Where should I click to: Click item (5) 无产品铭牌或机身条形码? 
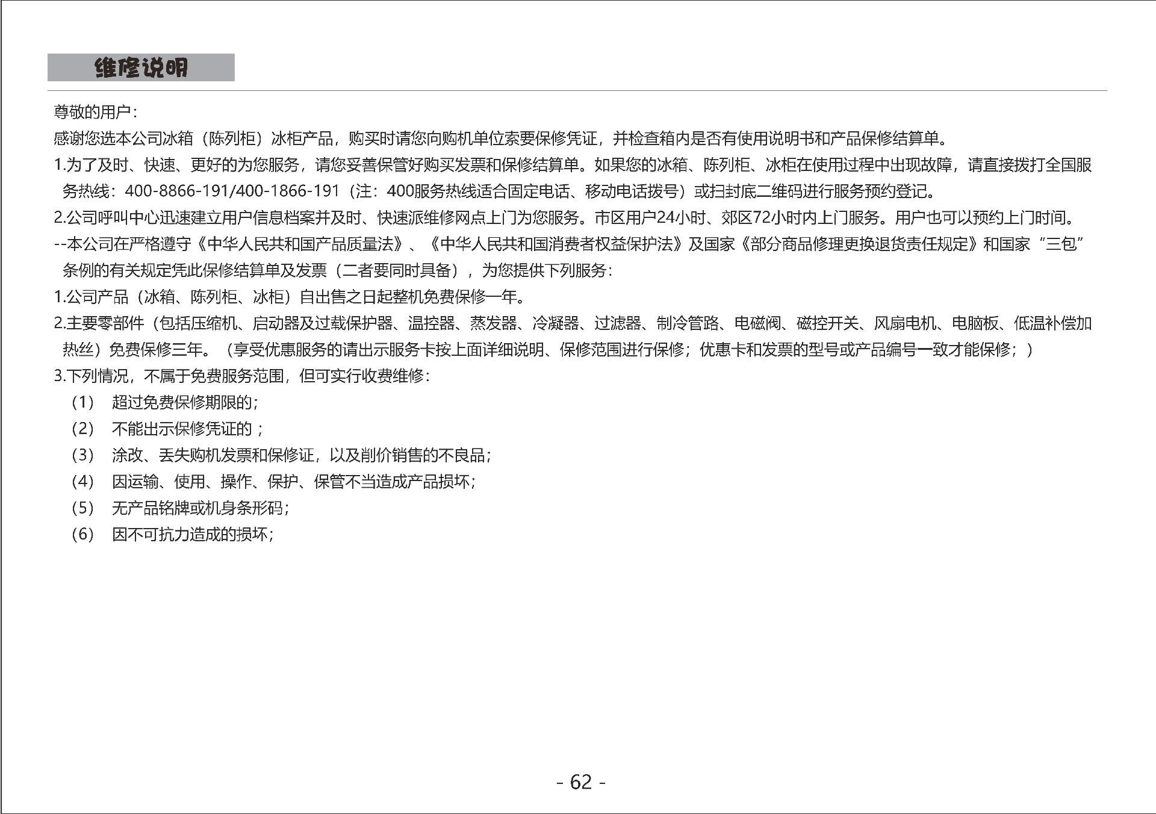(x=200, y=508)
